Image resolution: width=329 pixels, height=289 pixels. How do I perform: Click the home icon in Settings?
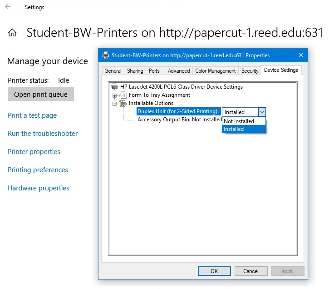pyautogui.click(x=13, y=33)
